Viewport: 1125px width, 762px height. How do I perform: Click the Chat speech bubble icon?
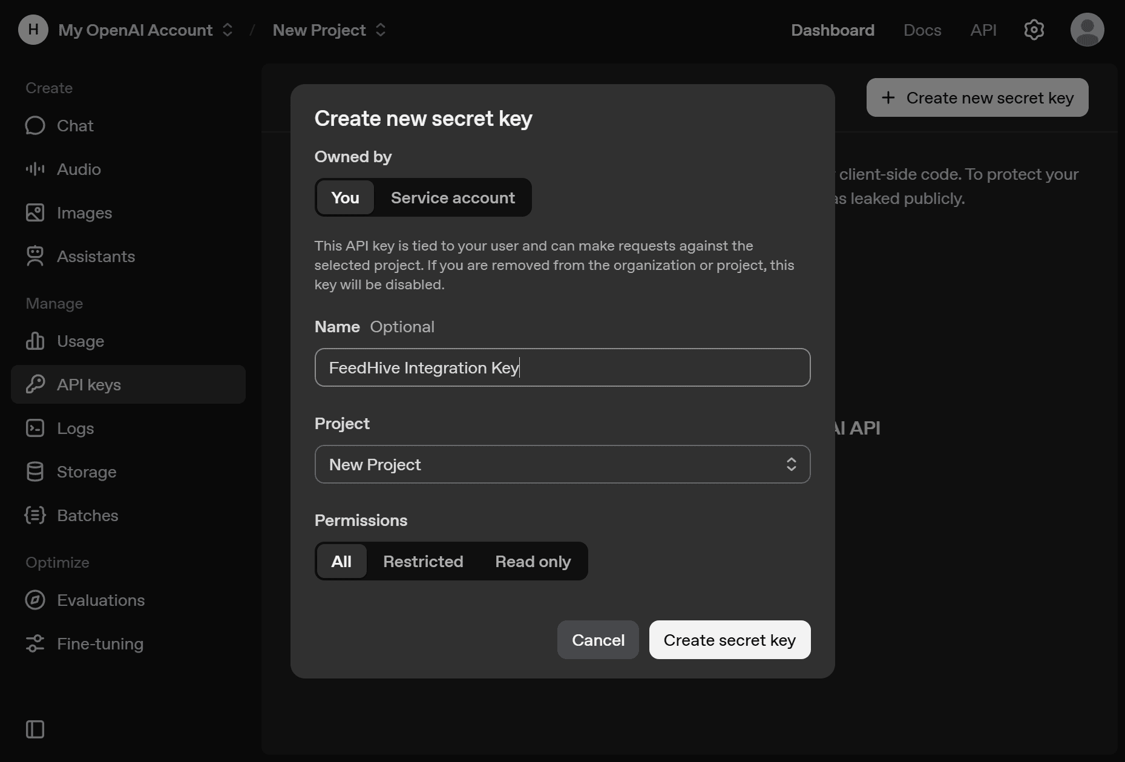35,125
